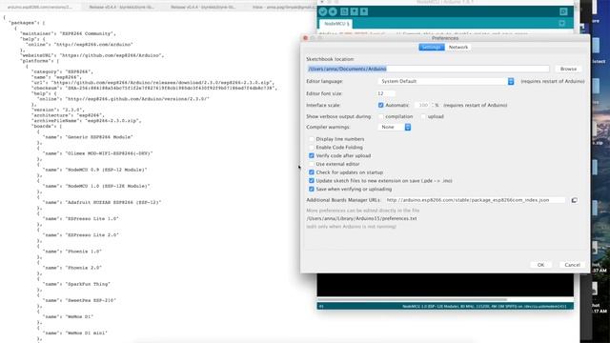Enable verbose output during upload
The height and width of the screenshot is (343, 610).
click(x=423, y=116)
